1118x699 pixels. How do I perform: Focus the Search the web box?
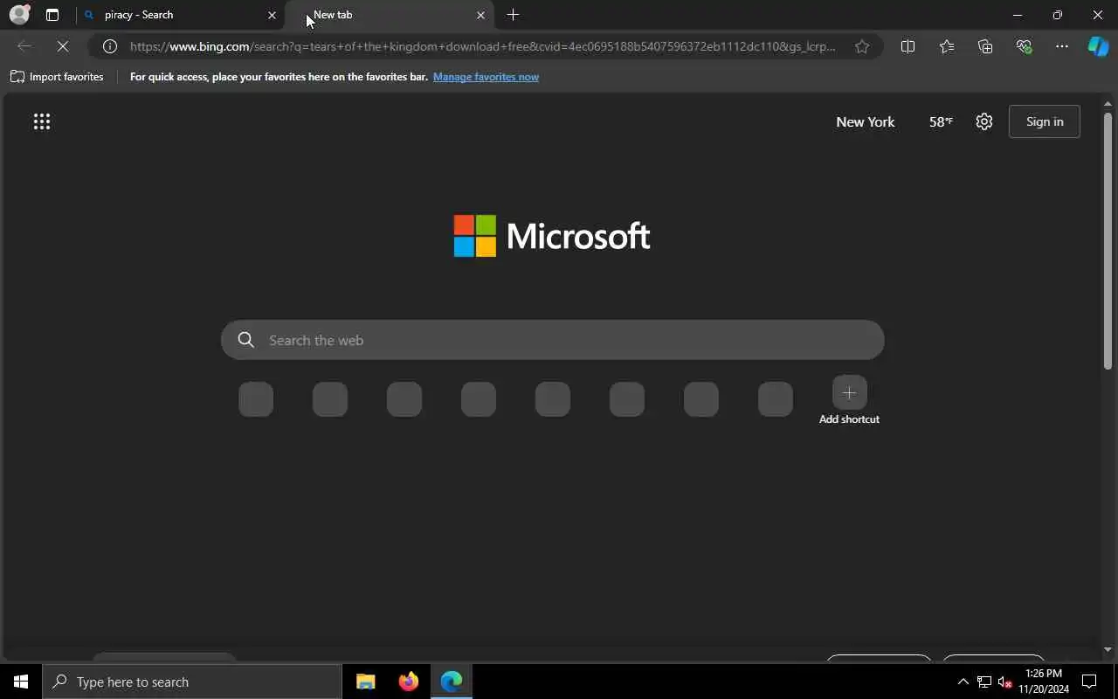point(552,340)
